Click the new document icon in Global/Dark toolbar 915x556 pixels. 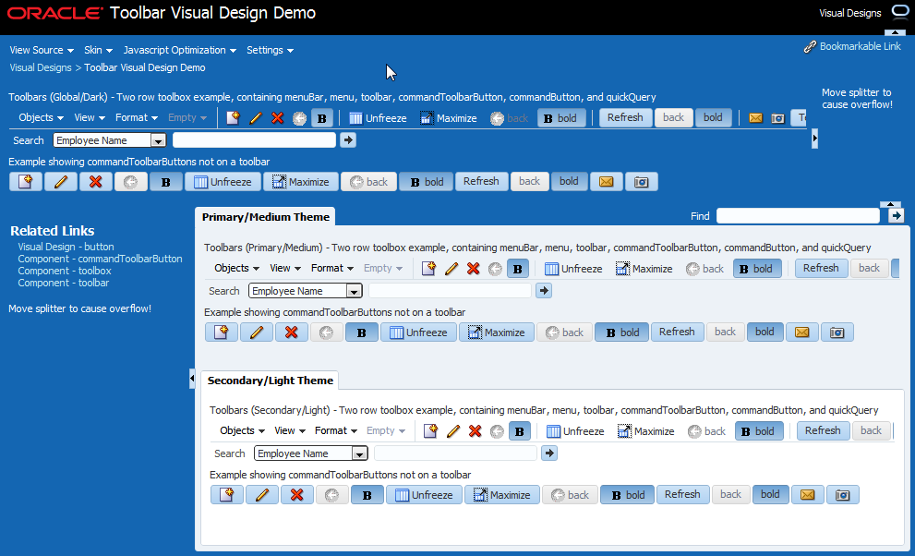click(x=233, y=118)
